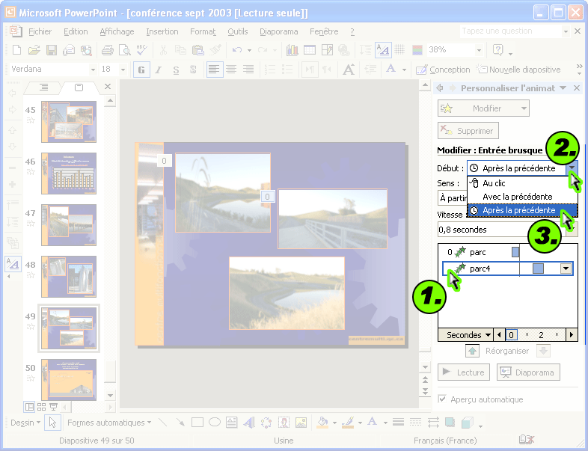Click the select objects arrow in Dessin toolbar
This screenshot has width=588, height=451.
pos(52,423)
